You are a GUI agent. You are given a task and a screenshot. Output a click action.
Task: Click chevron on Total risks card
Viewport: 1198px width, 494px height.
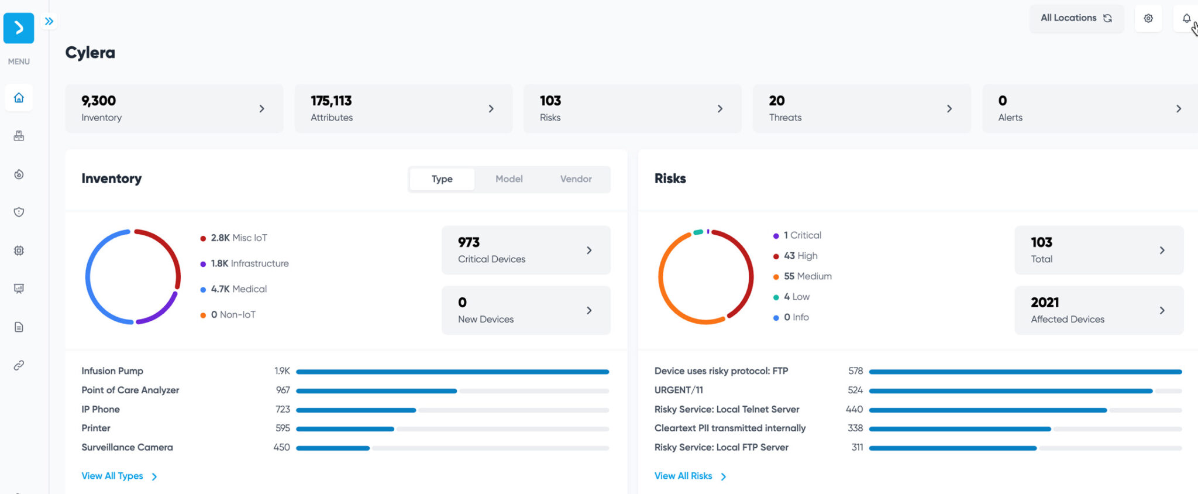pos(1162,250)
